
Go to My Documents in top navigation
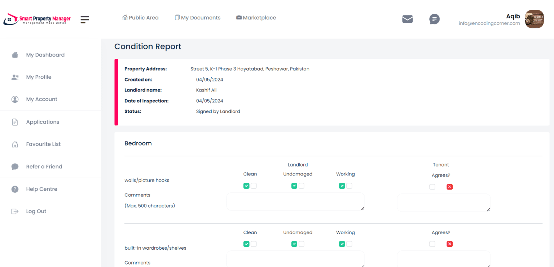pyautogui.click(x=198, y=18)
